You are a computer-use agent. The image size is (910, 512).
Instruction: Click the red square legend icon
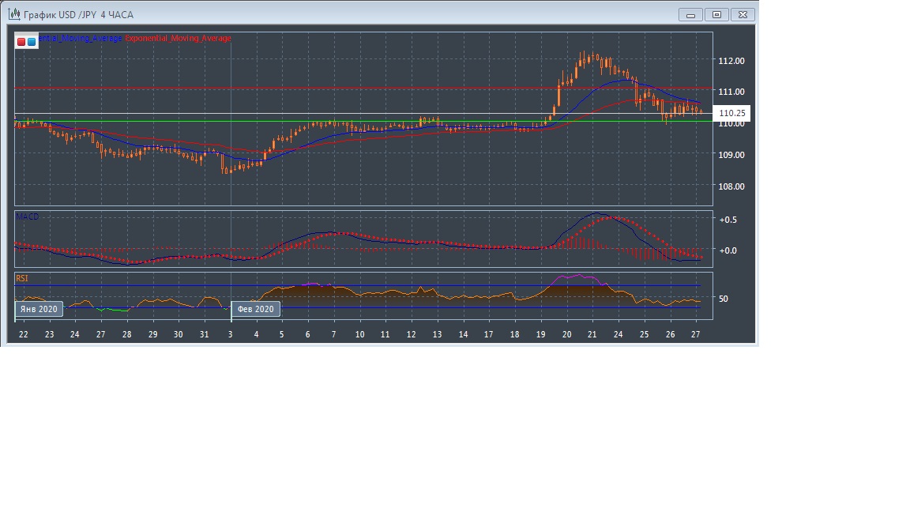point(21,41)
